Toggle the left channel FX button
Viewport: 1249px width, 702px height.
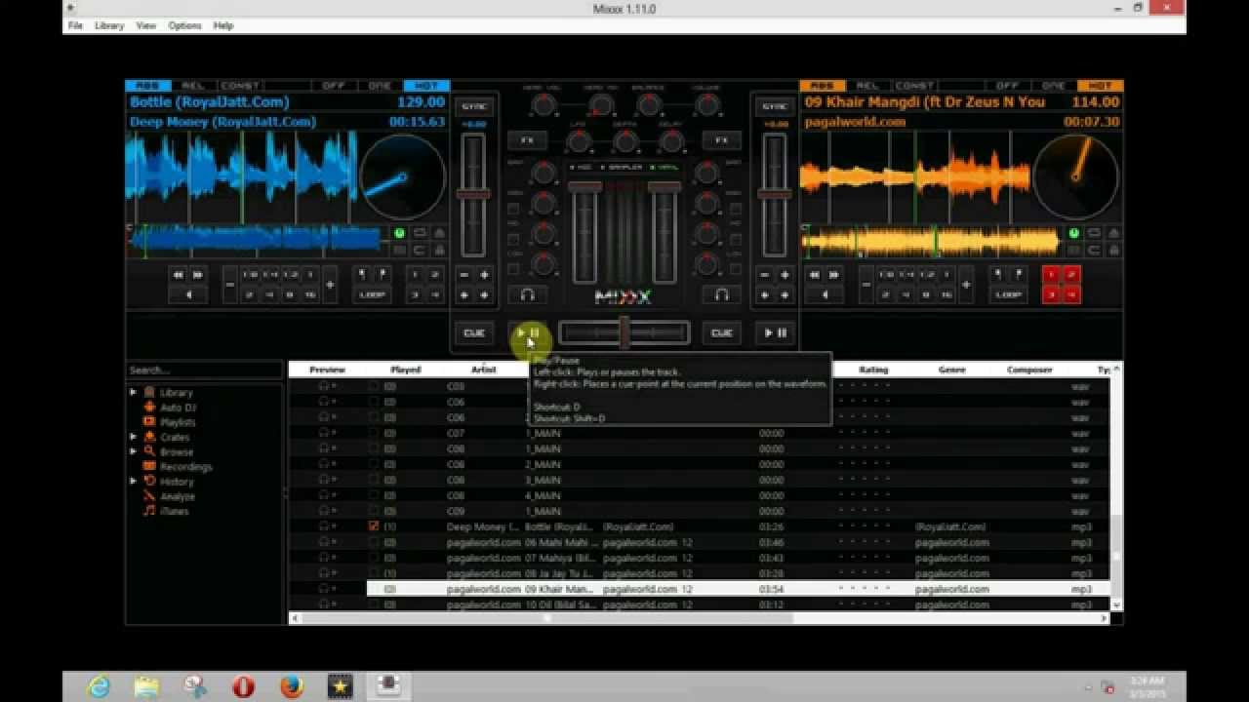(527, 140)
